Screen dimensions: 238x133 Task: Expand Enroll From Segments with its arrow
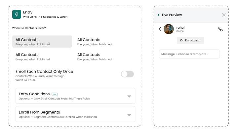click(129, 115)
